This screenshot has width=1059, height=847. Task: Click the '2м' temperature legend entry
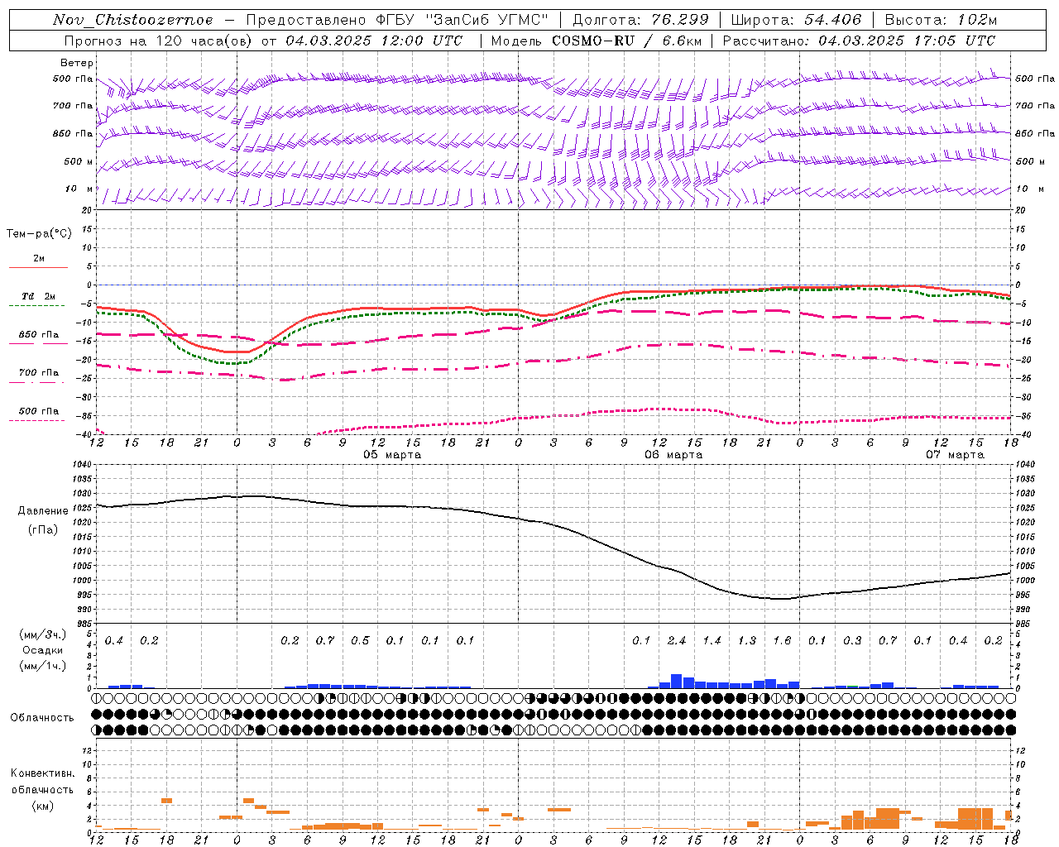tap(39, 259)
